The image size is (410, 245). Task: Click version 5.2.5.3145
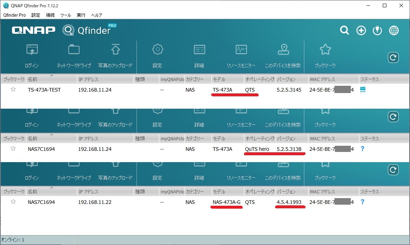tap(289, 90)
